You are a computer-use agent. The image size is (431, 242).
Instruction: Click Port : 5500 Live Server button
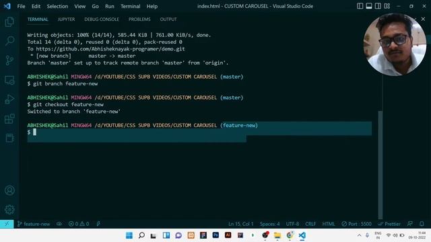(x=356, y=224)
